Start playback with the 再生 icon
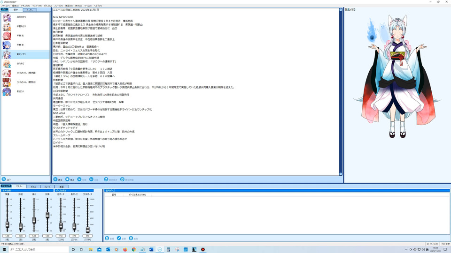451x253 pixels. point(55,179)
